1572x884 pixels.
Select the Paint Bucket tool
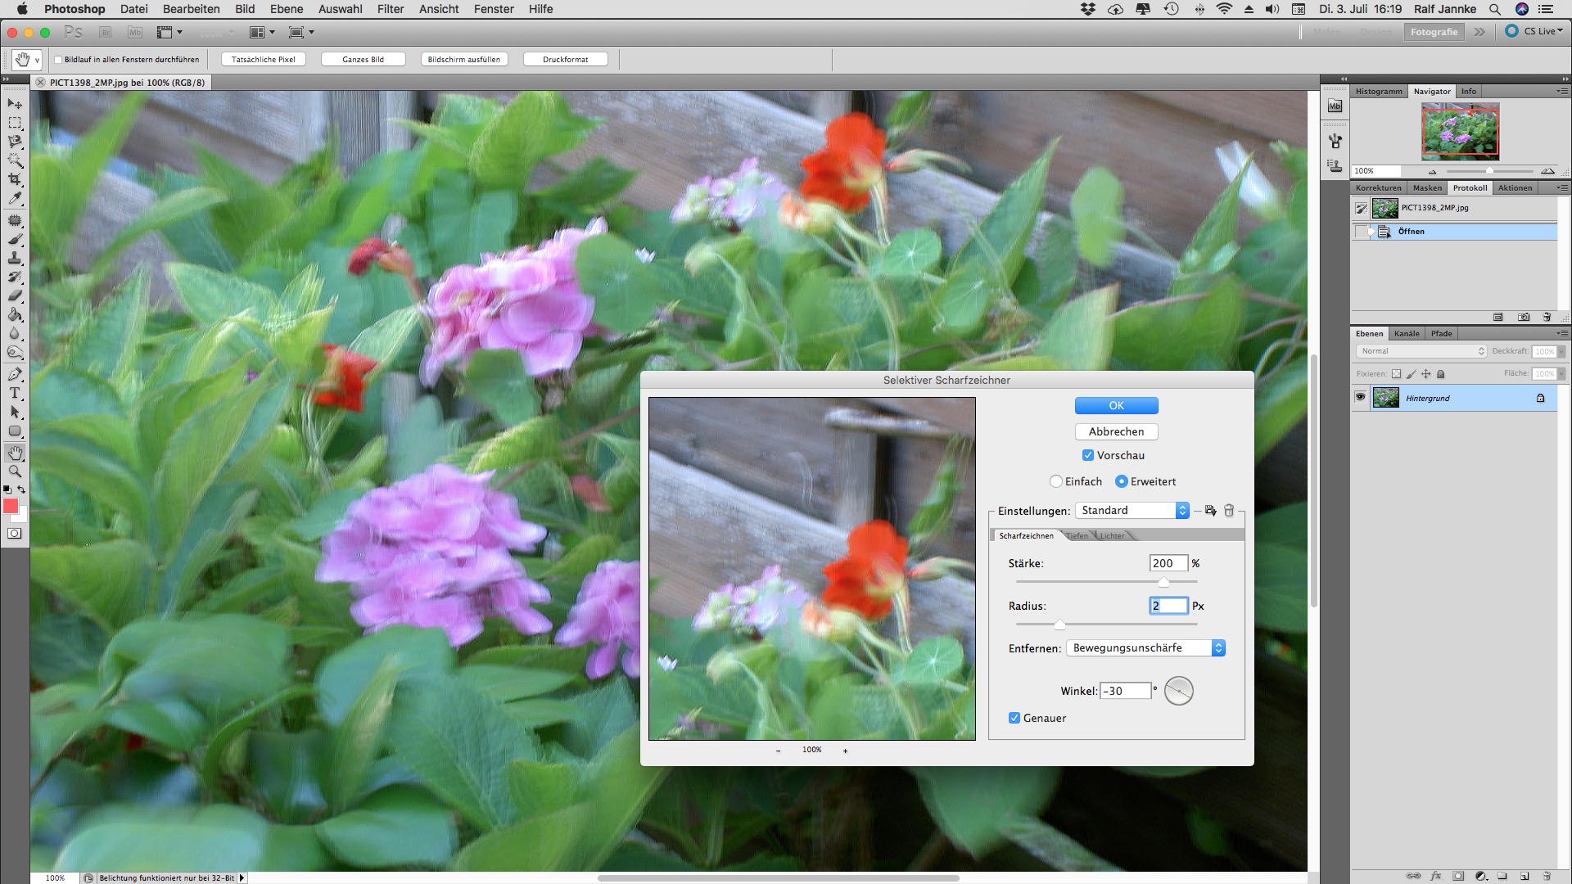coord(15,315)
